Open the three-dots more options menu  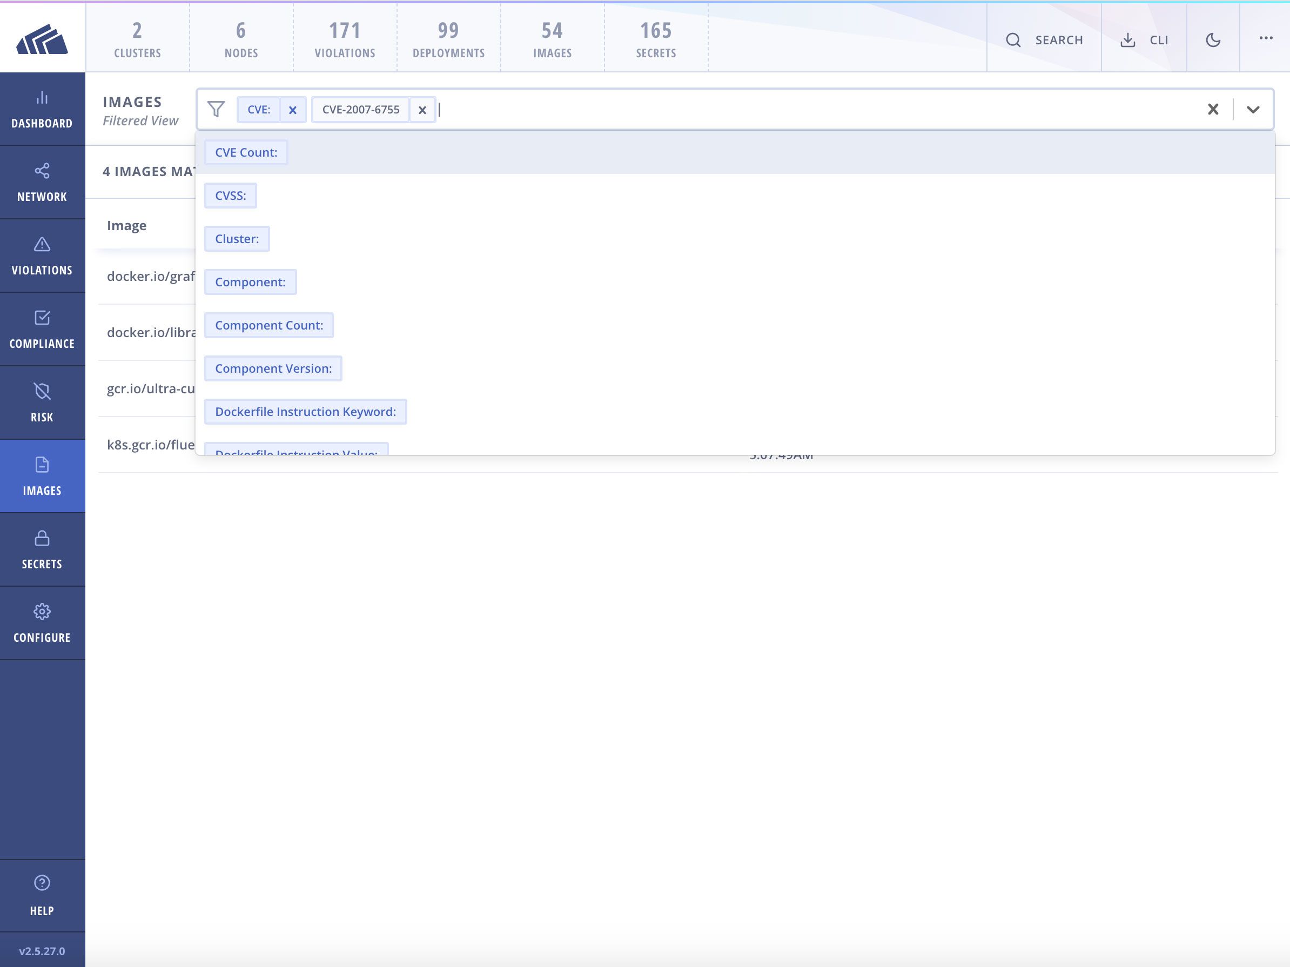click(1266, 38)
